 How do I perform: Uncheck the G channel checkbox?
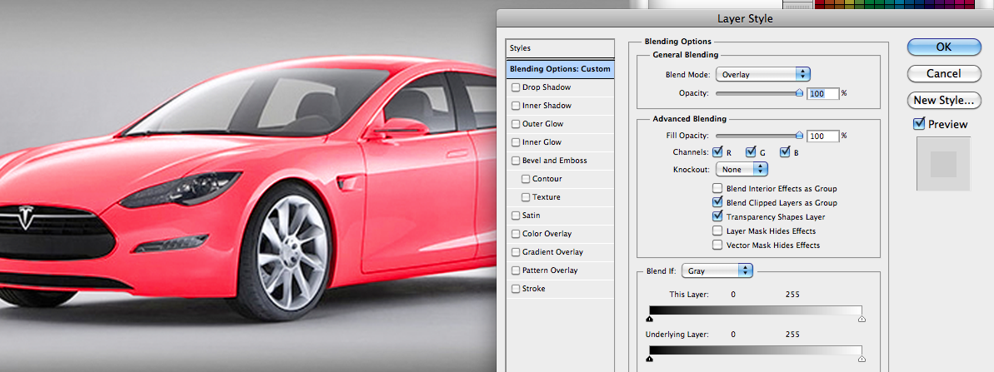751,151
